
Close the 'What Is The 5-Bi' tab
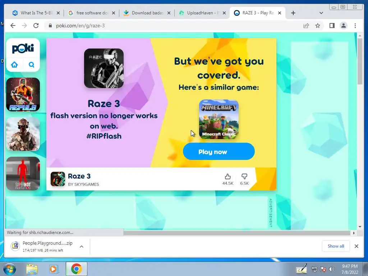tap(58, 13)
